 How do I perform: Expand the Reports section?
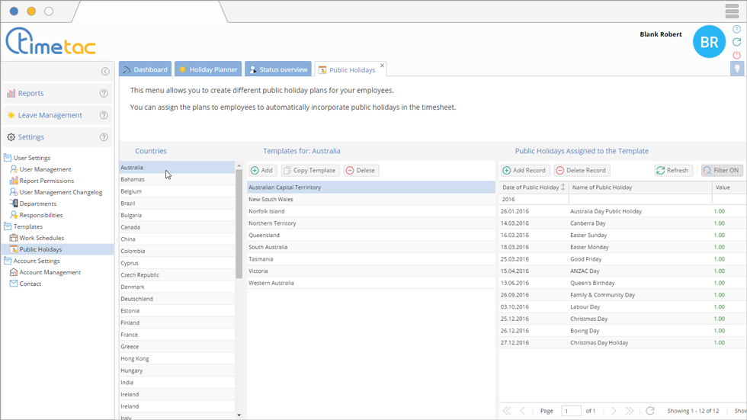pyautogui.click(x=30, y=94)
